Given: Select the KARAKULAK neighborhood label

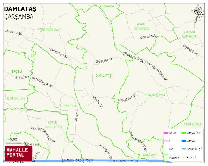Looking at the screenshot, I should coord(16,98).
